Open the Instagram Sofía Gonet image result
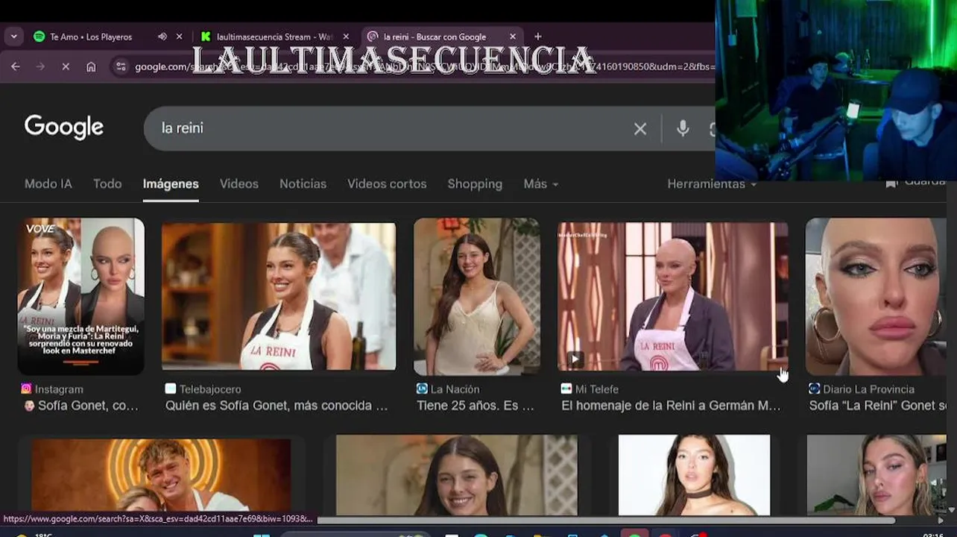This screenshot has height=537, width=957. (x=81, y=296)
